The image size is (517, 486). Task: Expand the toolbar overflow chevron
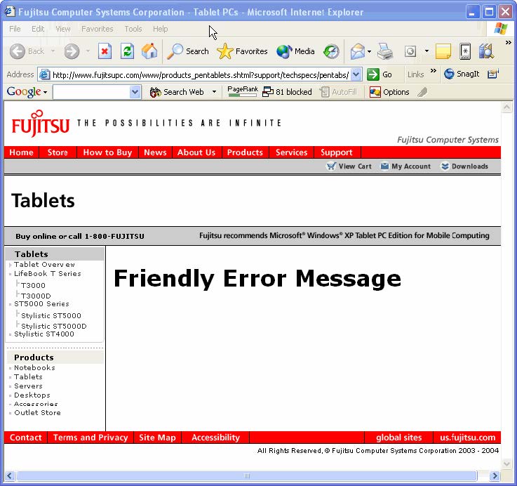508,43
